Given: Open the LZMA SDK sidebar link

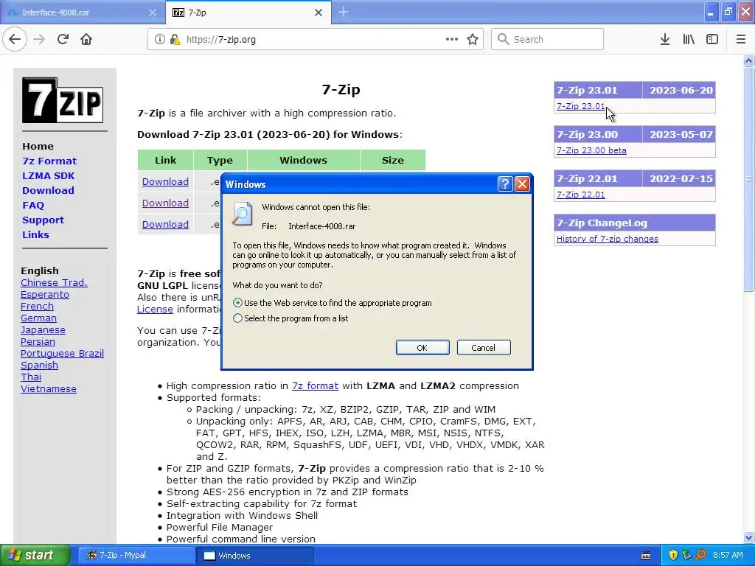Looking at the screenshot, I should [48, 175].
